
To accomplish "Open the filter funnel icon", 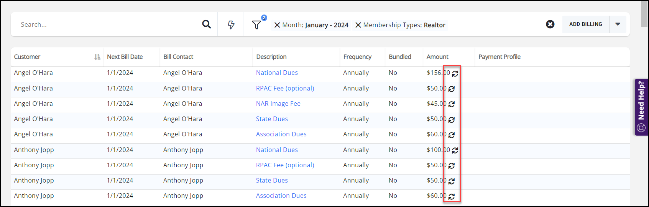I will [256, 25].
